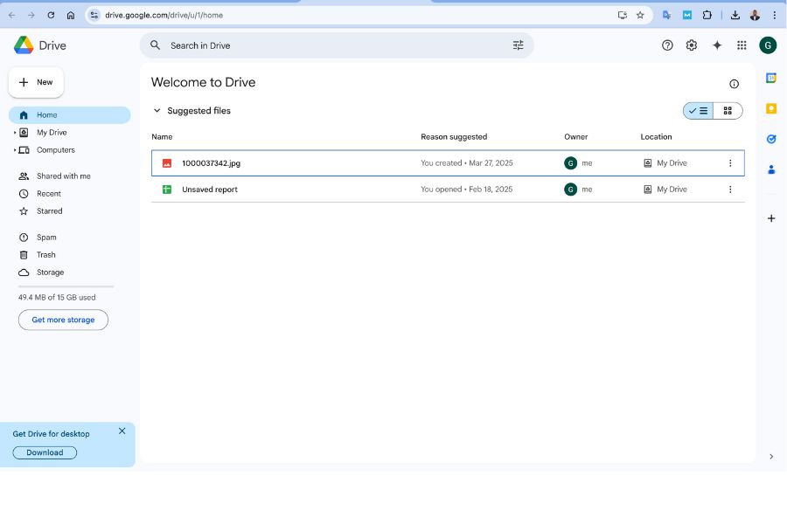Switch to grid layout view
This screenshot has width=787, height=524.
pos(728,111)
